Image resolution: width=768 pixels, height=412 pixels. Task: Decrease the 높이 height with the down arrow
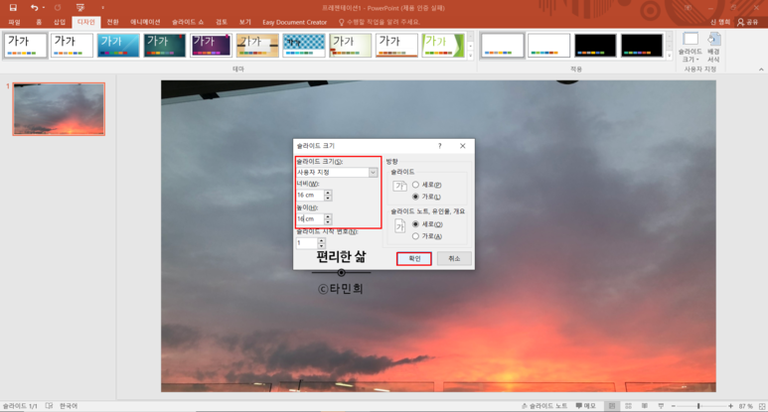pyautogui.click(x=328, y=221)
